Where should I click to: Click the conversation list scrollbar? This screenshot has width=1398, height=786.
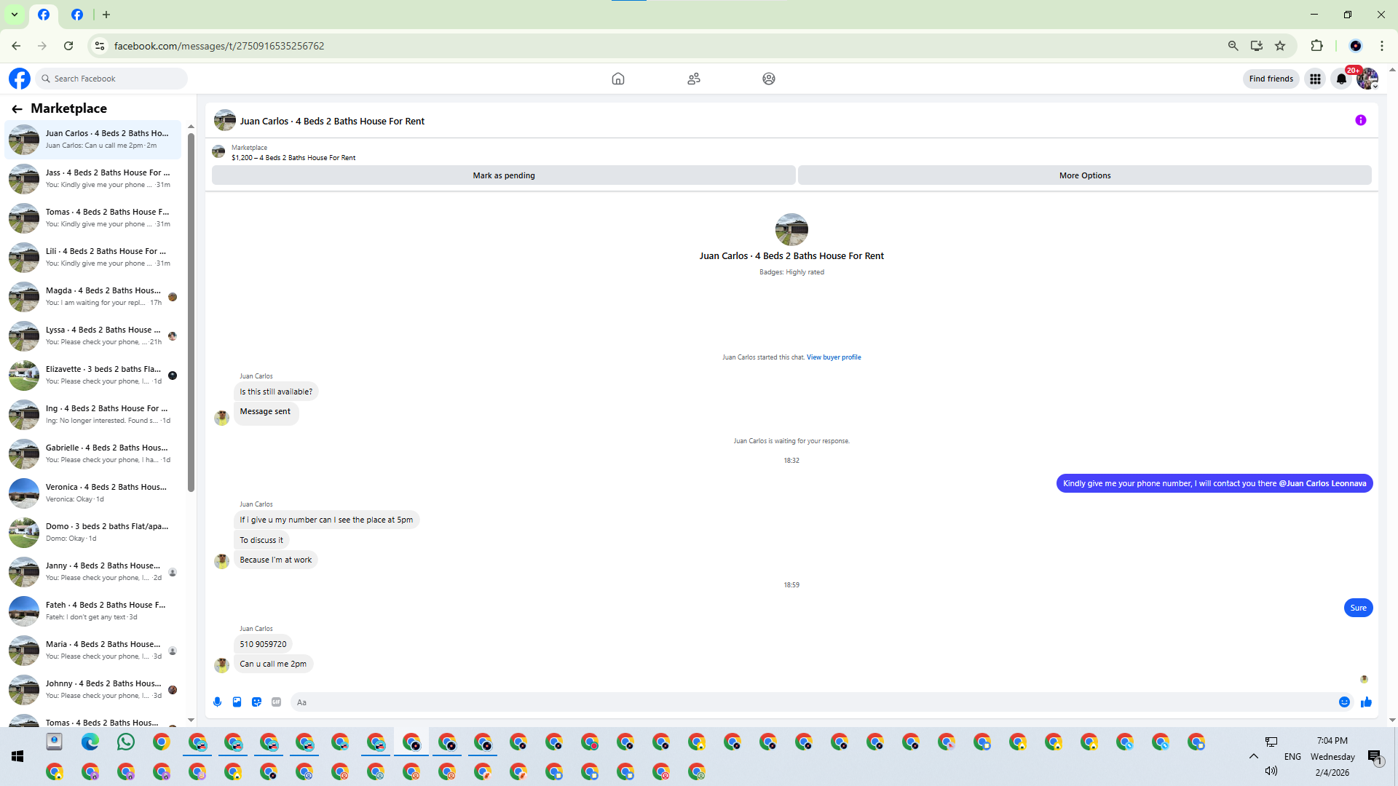(191, 313)
